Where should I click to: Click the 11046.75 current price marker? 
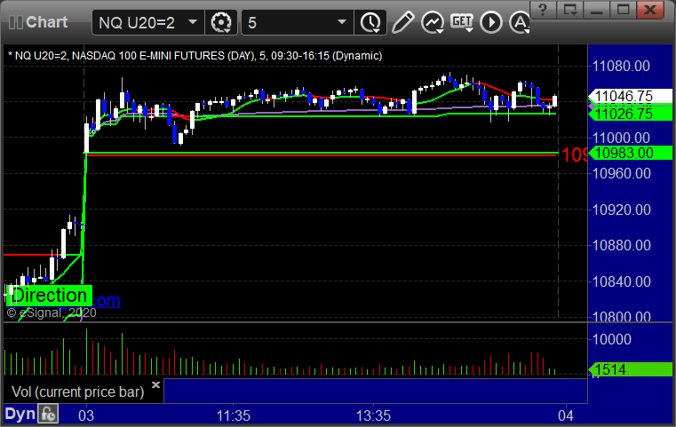pos(630,96)
